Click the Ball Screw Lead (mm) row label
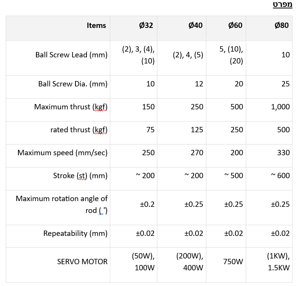Viewport: 299px width, 286px height. pos(71,55)
